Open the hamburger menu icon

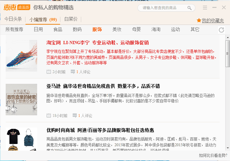coord(205,8)
